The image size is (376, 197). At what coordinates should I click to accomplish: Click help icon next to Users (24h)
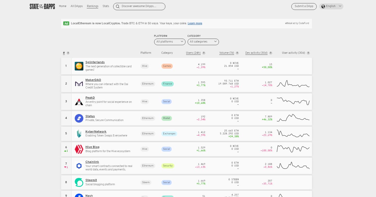204,53
